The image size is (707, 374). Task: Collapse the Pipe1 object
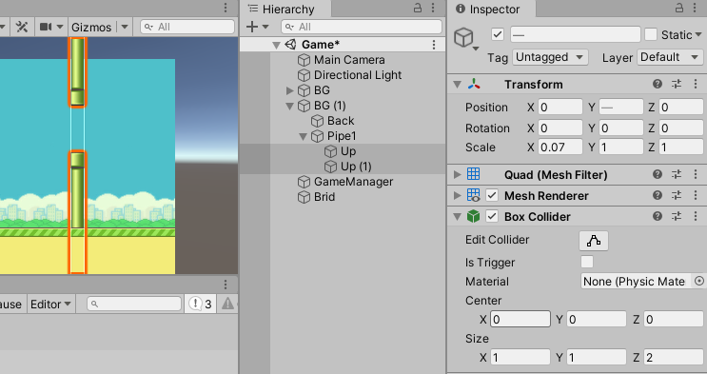[x=304, y=136]
